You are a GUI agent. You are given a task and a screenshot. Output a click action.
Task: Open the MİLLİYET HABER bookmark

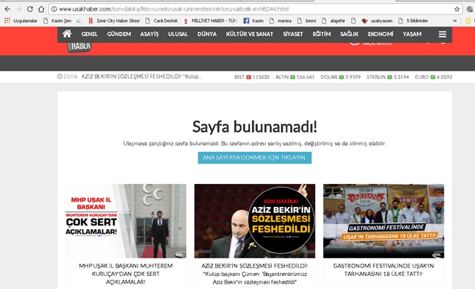click(x=211, y=21)
